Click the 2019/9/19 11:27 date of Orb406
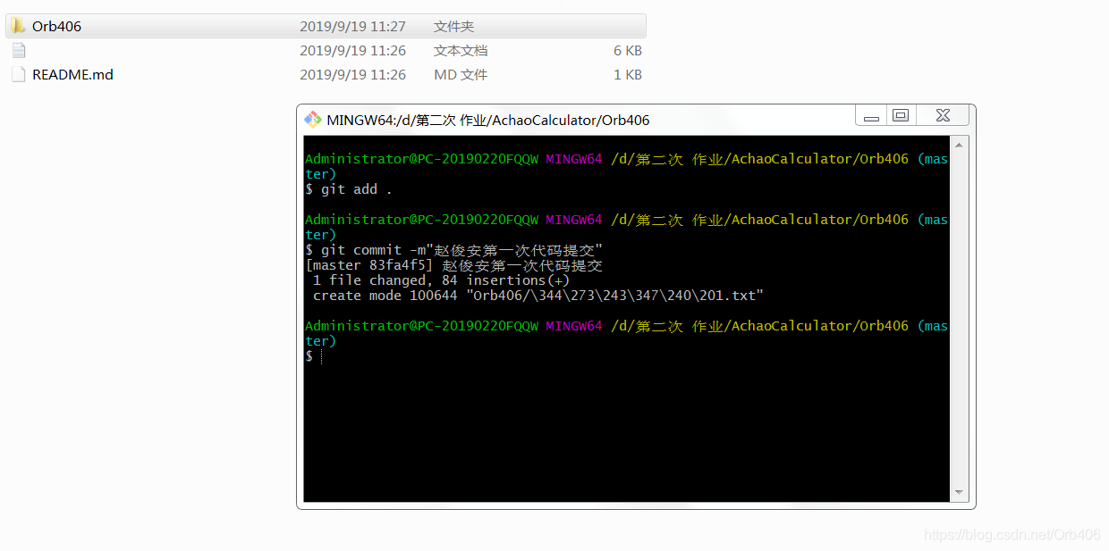The width and height of the screenshot is (1109, 551). (x=352, y=27)
